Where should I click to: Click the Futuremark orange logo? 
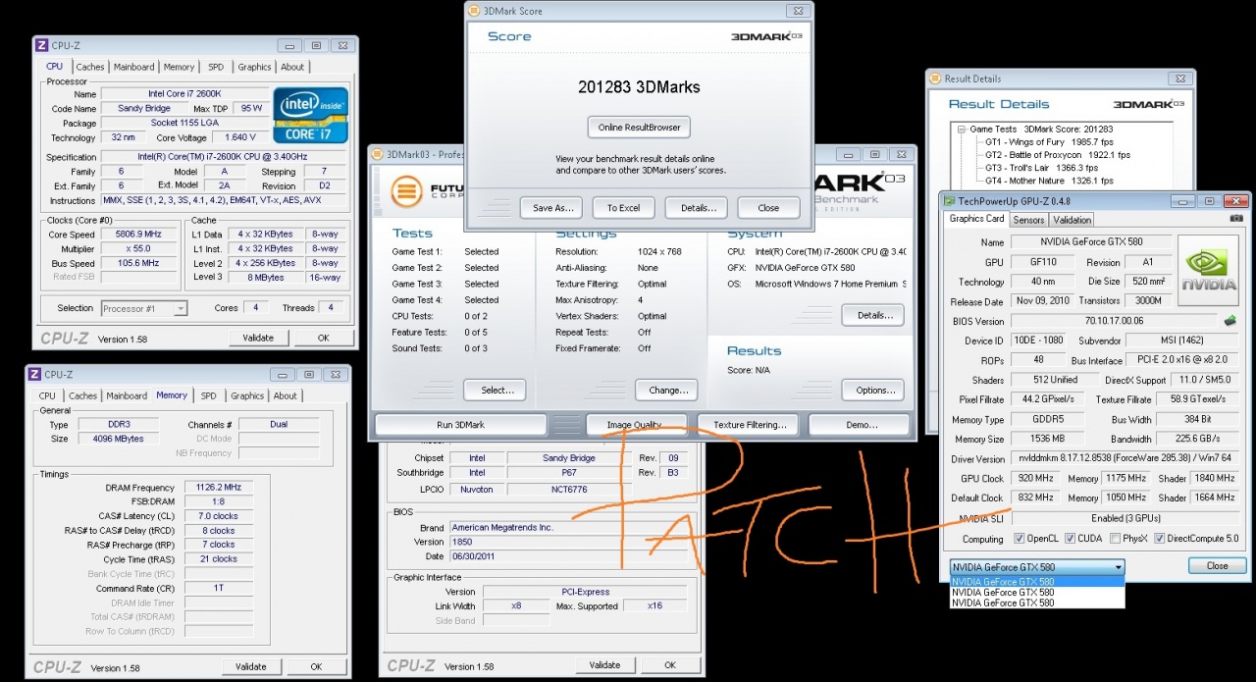[407, 191]
